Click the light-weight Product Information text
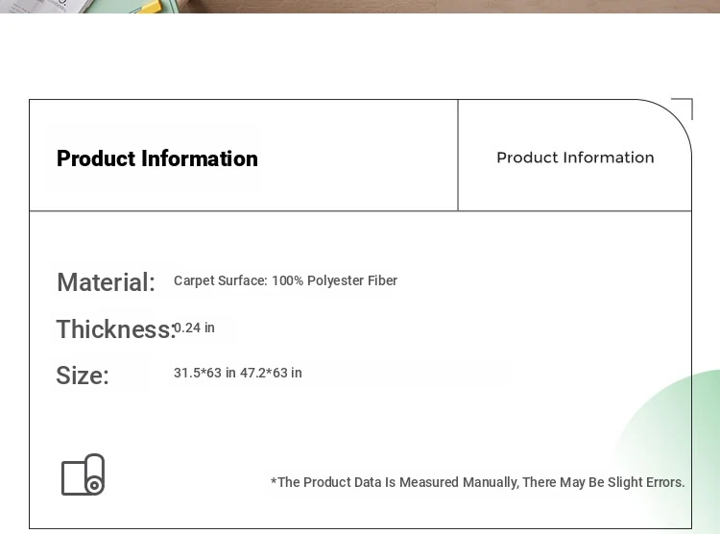Image resolution: width=720 pixels, height=534 pixels. (x=575, y=158)
